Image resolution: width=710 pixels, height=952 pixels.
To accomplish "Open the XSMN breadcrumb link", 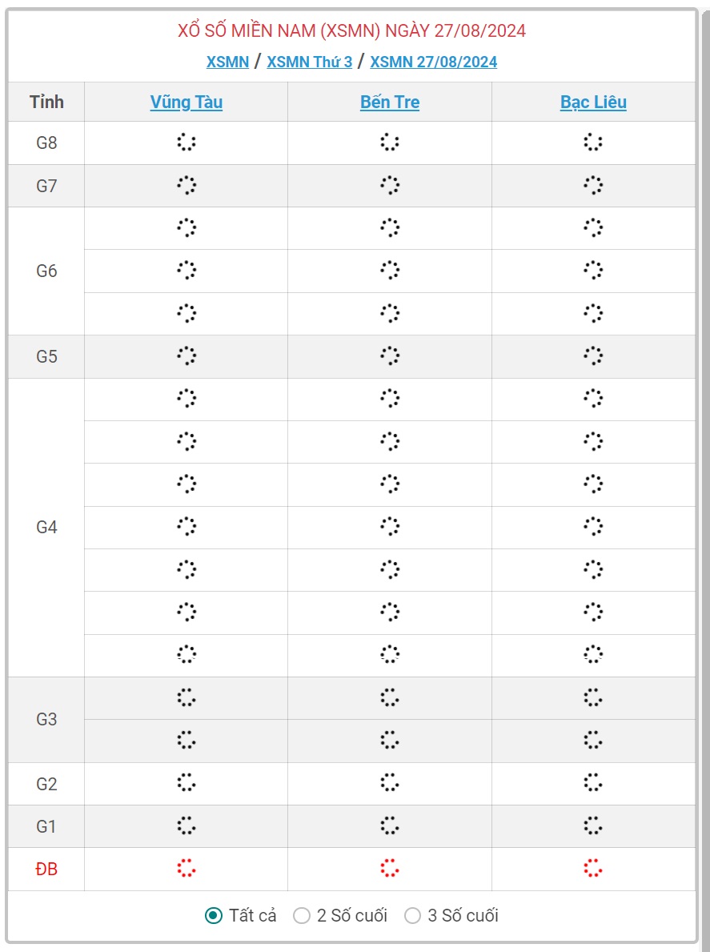I will pyautogui.click(x=227, y=62).
